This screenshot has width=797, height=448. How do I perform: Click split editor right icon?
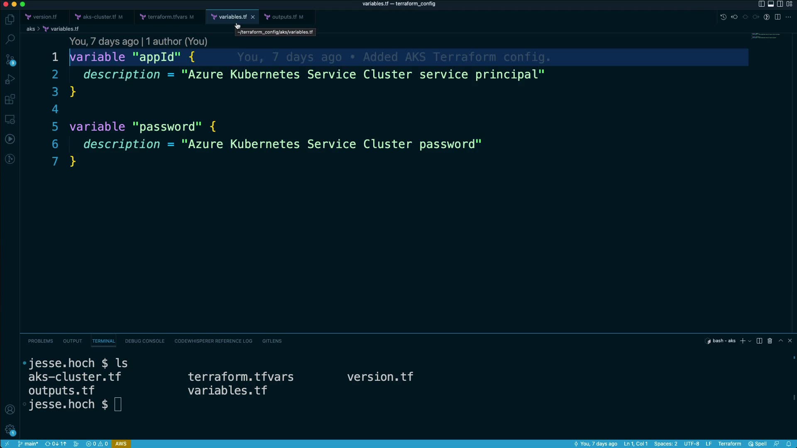point(777,17)
